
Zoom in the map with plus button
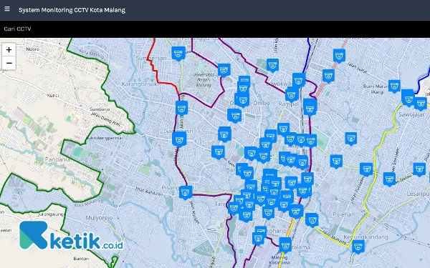click(x=9, y=50)
